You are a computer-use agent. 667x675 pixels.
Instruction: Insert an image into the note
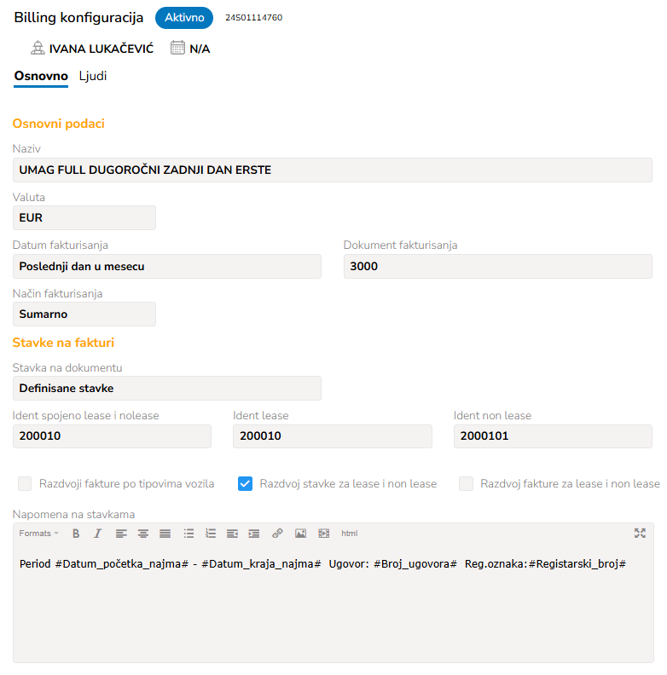300,534
